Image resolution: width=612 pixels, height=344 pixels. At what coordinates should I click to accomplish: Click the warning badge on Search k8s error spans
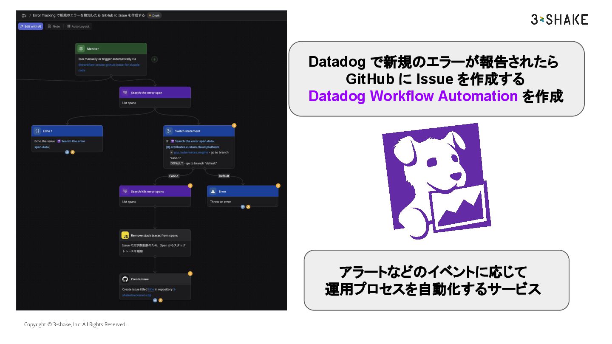190,186
